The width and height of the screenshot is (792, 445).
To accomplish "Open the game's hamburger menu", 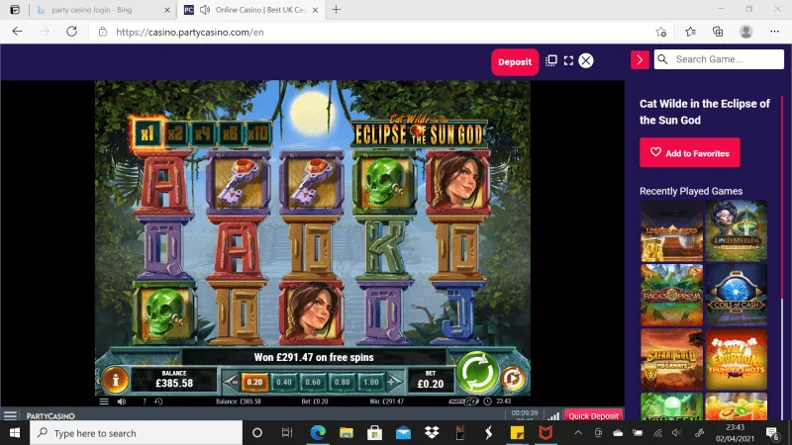I will click(x=104, y=401).
